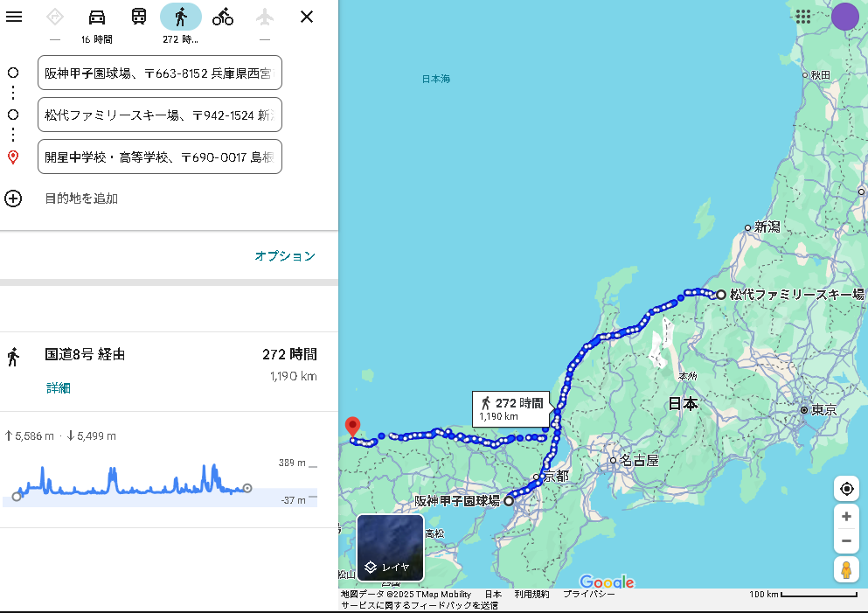Click the plus icon to add destination
Screen dimensions: 868x613
[x=13, y=199]
